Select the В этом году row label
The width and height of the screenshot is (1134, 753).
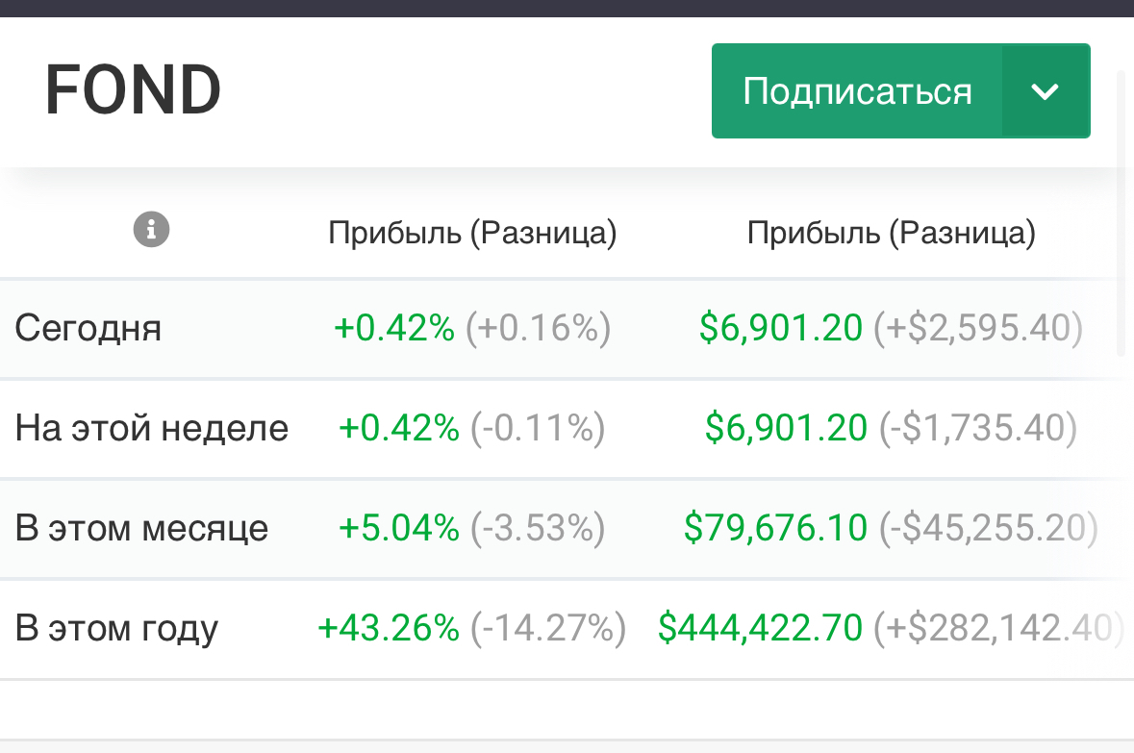pyautogui.click(x=116, y=628)
